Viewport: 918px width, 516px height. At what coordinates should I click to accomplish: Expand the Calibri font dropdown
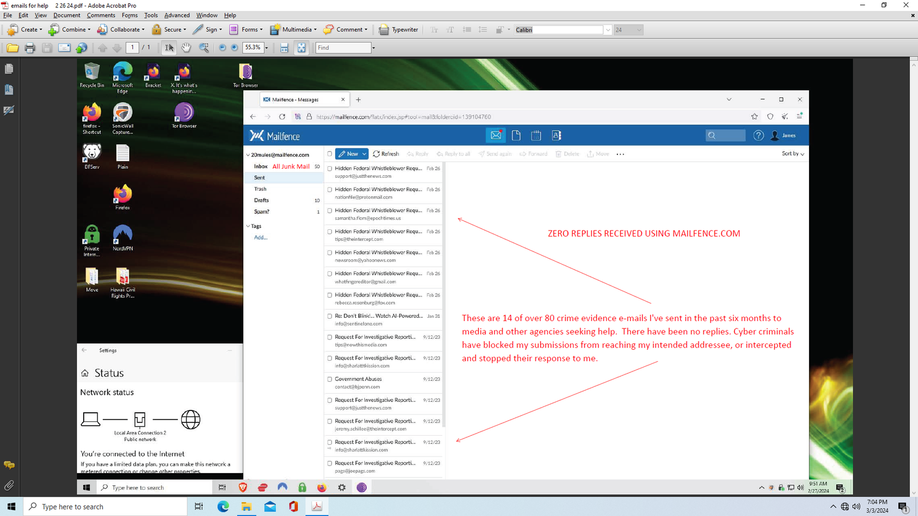pyautogui.click(x=608, y=30)
